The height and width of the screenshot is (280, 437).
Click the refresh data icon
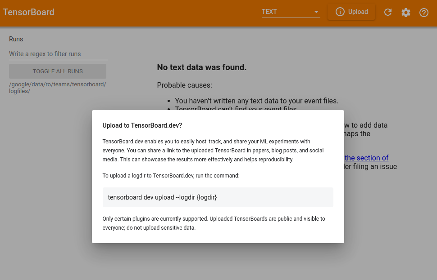[387, 12]
